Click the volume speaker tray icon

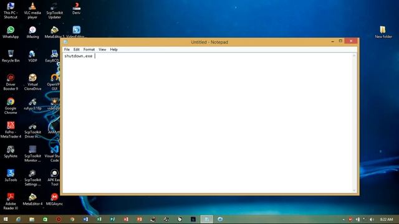pos(372,220)
